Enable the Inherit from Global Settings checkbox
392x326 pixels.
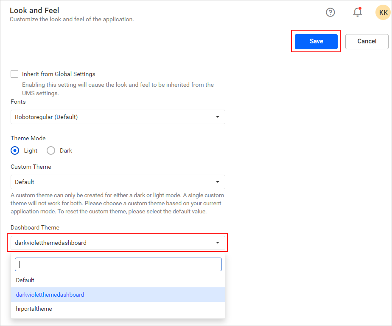(x=14, y=74)
